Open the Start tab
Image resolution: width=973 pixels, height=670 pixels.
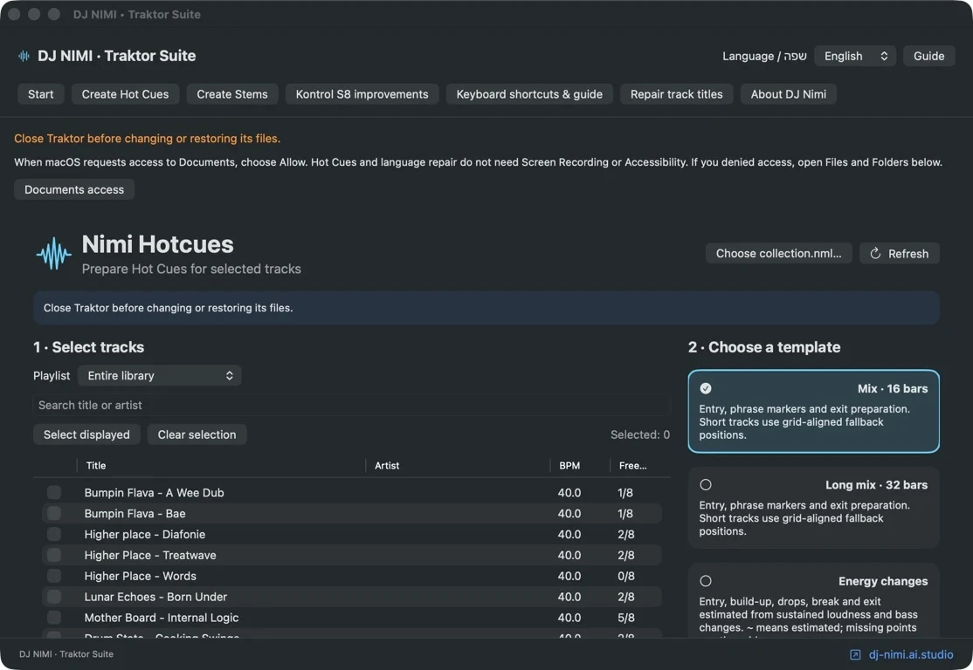pyautogui.click(x=40, y=94)
